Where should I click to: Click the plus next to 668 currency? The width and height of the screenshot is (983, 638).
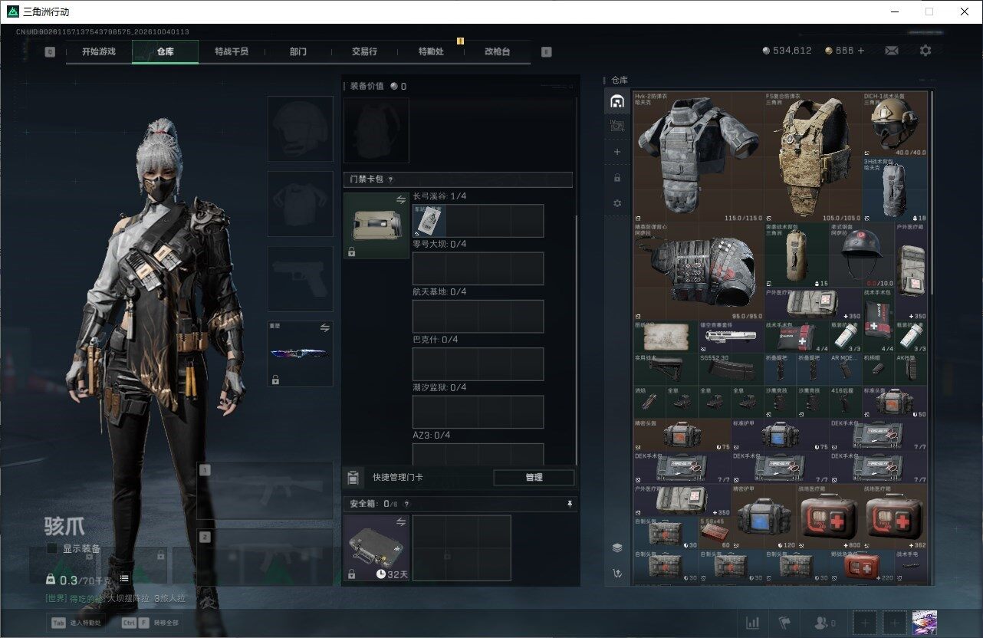point(861,51)
